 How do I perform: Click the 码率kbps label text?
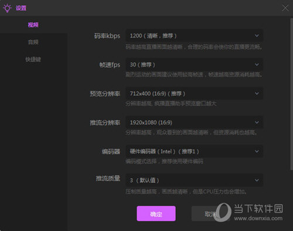click(x=107, y=36)
